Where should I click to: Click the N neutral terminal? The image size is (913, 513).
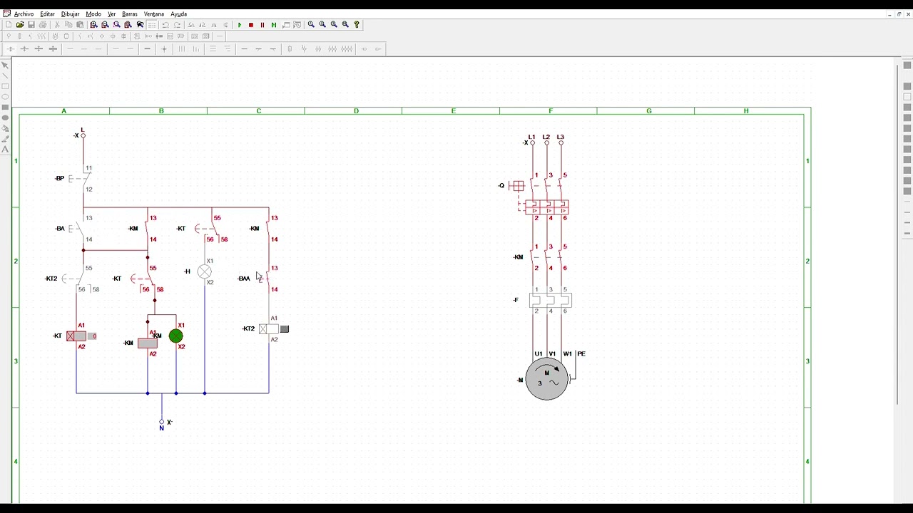[162, 422]
